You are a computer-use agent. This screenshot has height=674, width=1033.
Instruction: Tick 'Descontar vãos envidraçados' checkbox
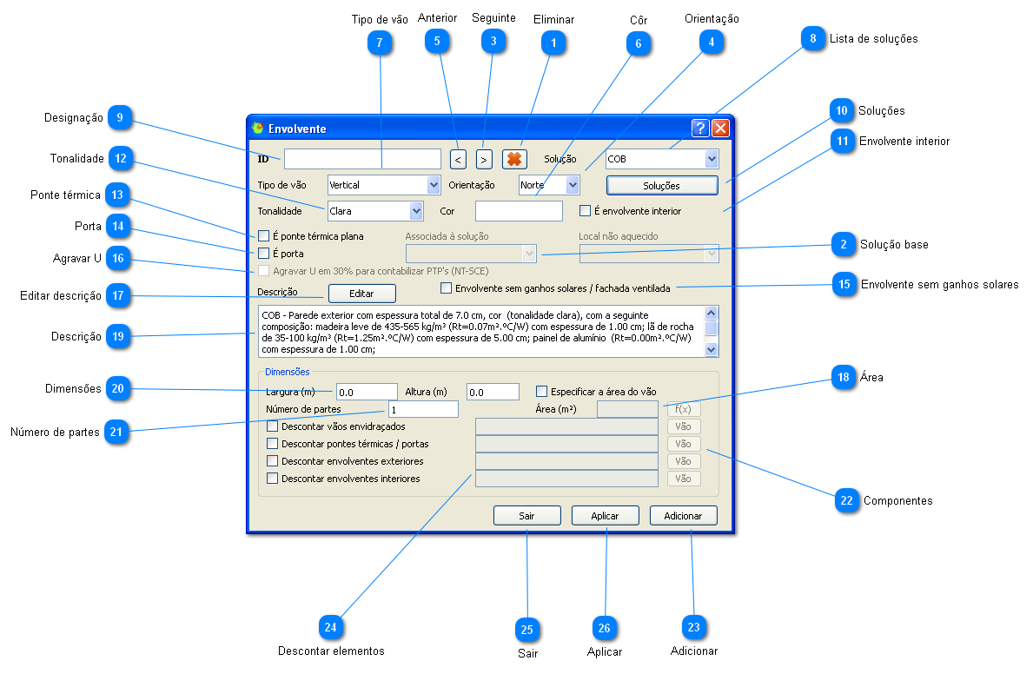[273, 426]
